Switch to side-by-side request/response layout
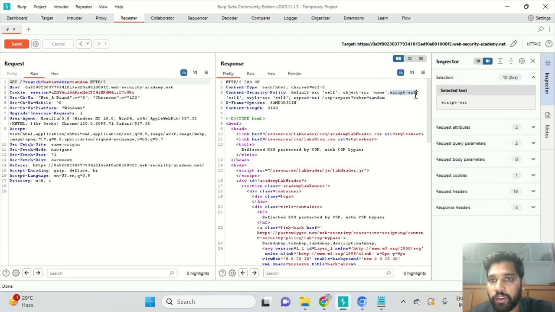555x312 pixels. point(398,58)
